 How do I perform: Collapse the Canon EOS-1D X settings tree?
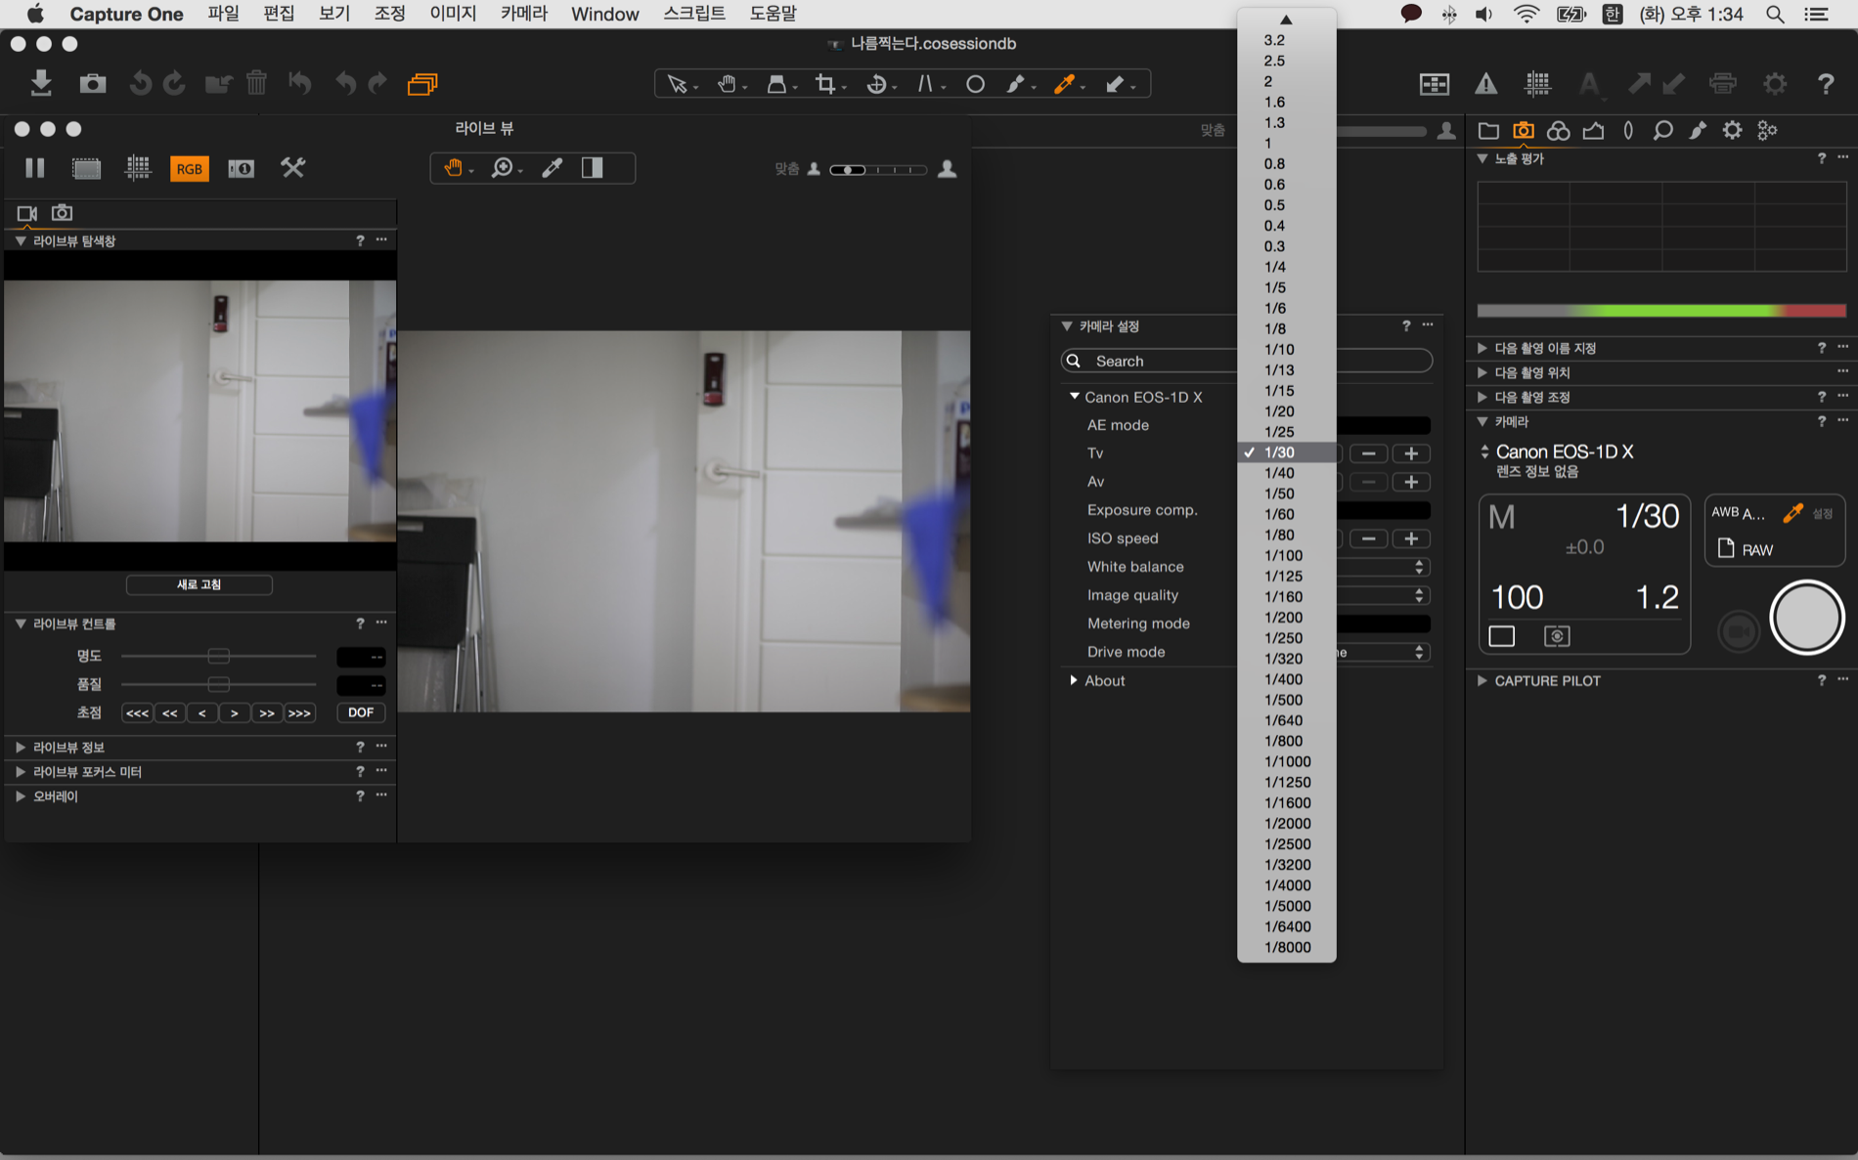point(1075,397)
